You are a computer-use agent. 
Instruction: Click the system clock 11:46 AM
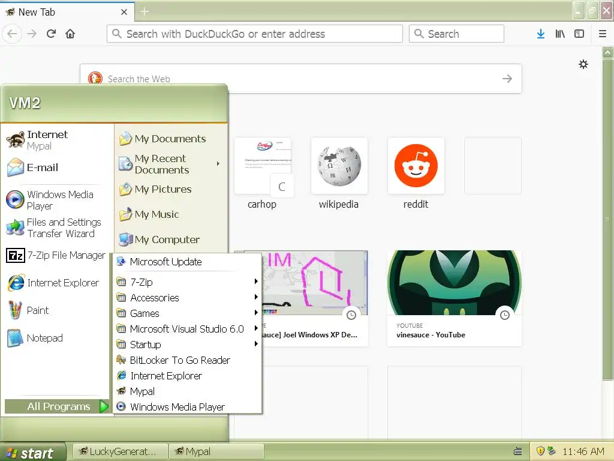point(583,451)
